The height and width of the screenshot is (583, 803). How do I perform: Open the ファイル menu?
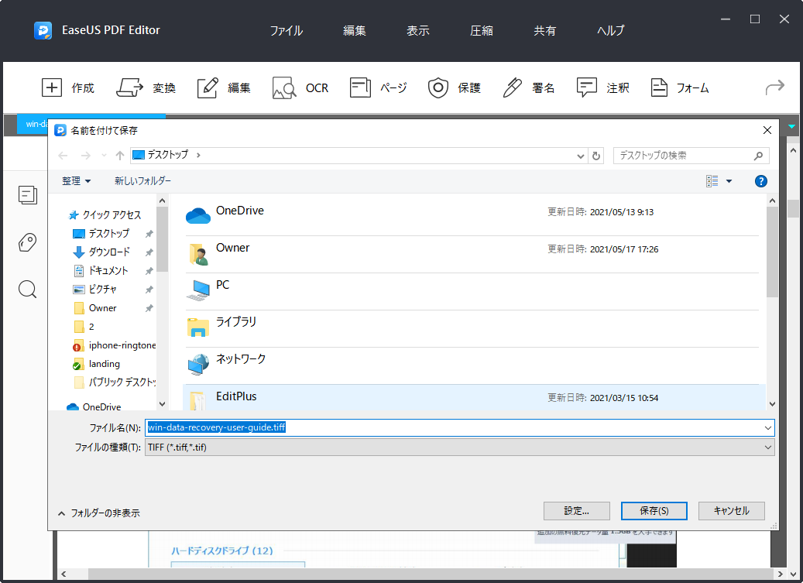pos(286,31)
